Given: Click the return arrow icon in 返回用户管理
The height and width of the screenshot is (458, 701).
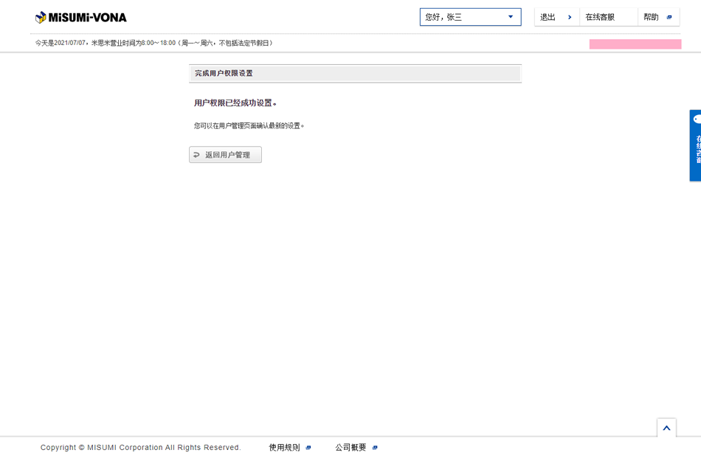Looking at the screenshot, I should [x=197, y=155].
